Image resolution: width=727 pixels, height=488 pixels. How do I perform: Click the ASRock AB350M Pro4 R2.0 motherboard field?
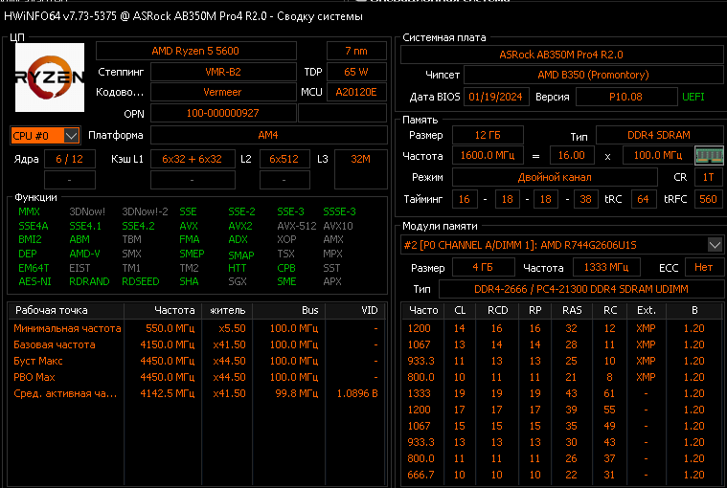[x=561, y=55]
